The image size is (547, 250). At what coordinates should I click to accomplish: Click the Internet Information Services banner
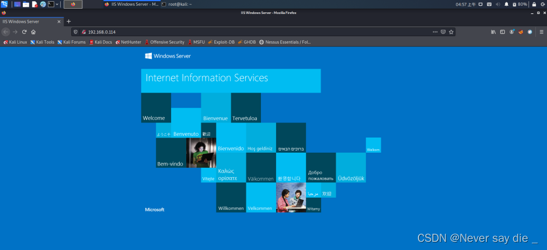(x=231, y=80)
